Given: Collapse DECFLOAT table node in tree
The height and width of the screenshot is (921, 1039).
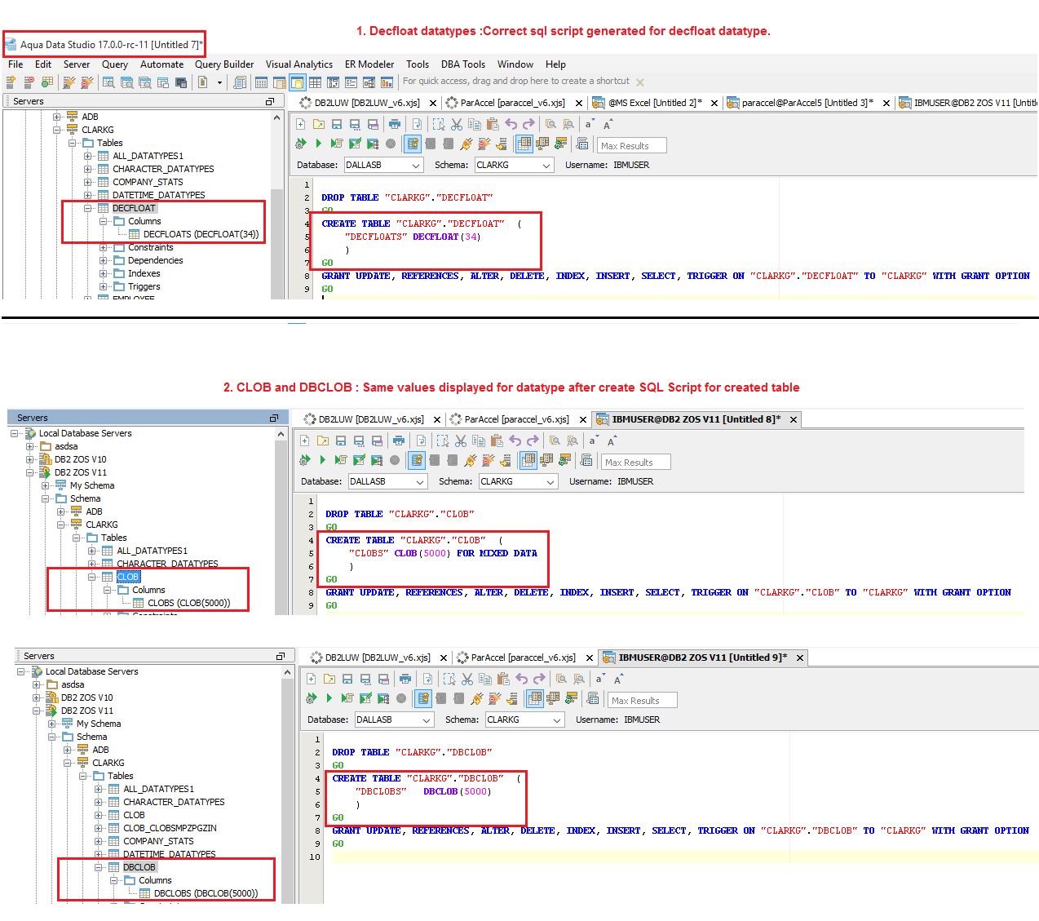Looking at the screenshot, I should [x=88, y=208].
